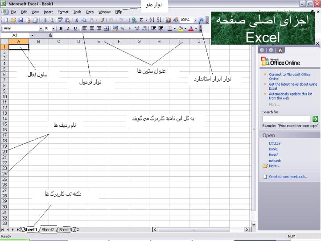The width and height of the screenshot is (321, 241).
Task: Apply Percent style format
Action: [x=123, y=28]
